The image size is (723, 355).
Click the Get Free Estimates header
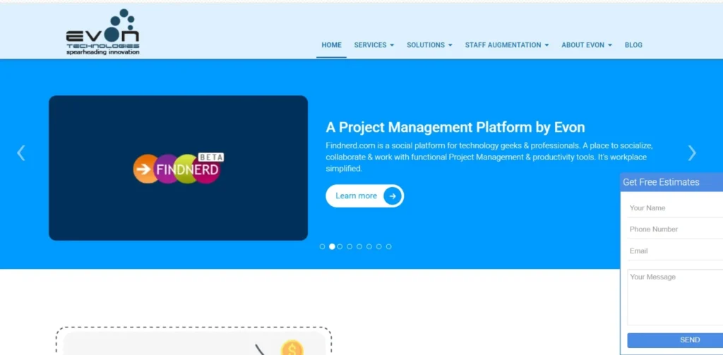[671, 182]
